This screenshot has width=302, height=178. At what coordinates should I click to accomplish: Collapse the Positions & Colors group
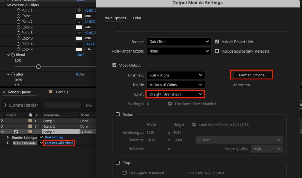tap(8, 5)
